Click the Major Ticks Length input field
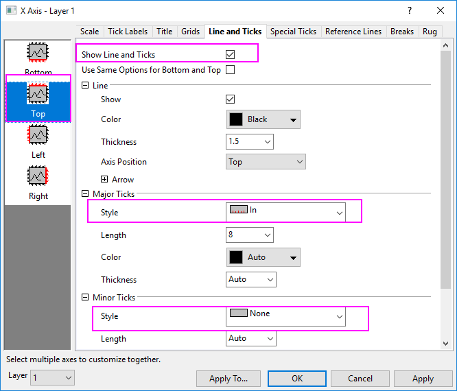Screen dimensions: 457x391 [244, 235]
